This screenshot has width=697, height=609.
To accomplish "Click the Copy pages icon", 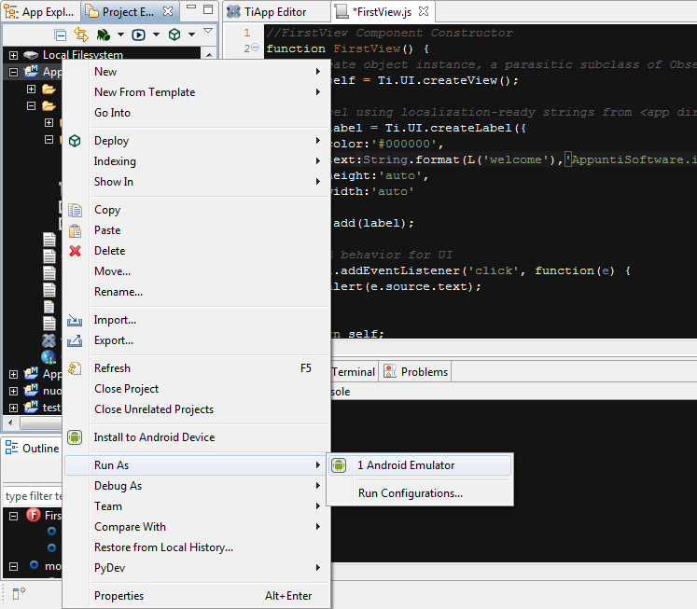I will pos(75,210).
